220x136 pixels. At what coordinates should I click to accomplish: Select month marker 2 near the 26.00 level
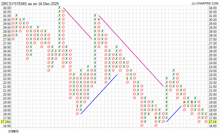click(56, 51)
